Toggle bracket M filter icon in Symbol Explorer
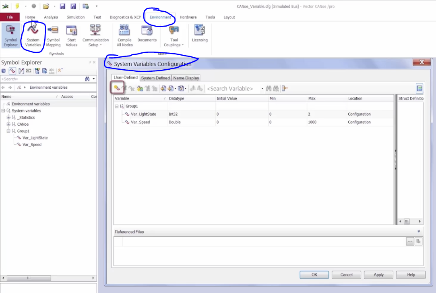Viewport: 436px width, 293px height. (x=21, y=71)
